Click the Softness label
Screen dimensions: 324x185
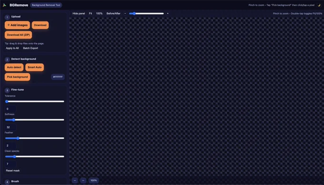[x=10, y=114]
